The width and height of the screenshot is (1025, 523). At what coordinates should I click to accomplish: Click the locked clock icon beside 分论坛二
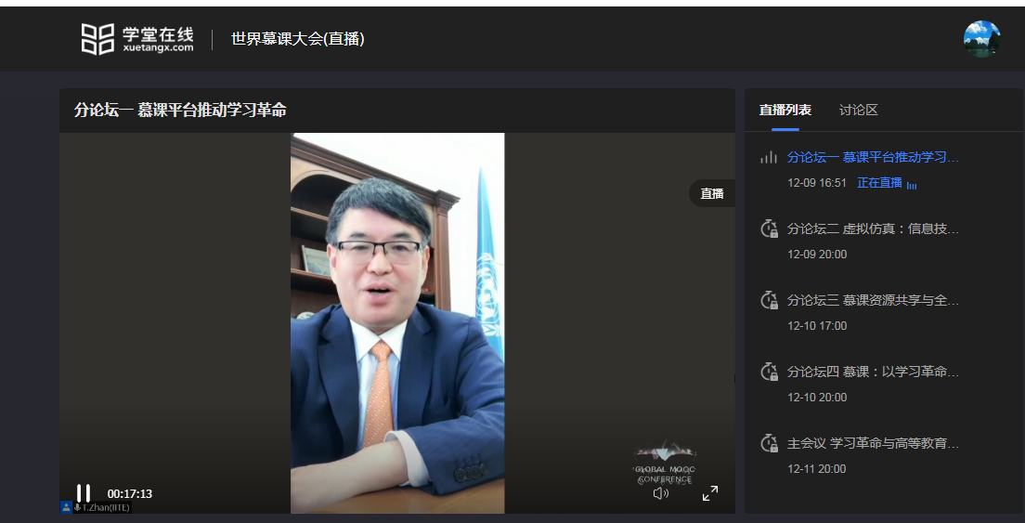(768, 229)
